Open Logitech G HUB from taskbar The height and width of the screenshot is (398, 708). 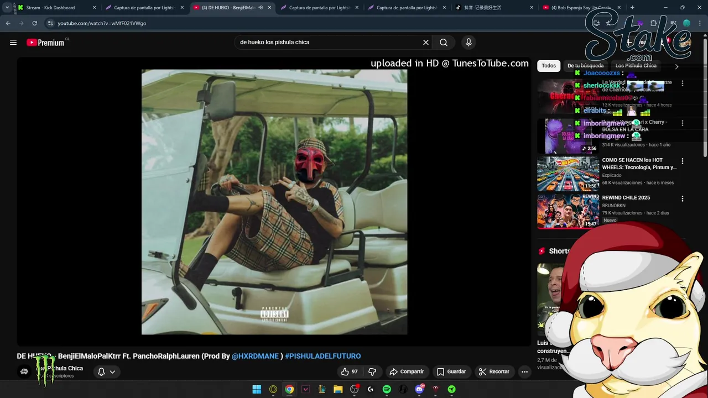(371, 389)
